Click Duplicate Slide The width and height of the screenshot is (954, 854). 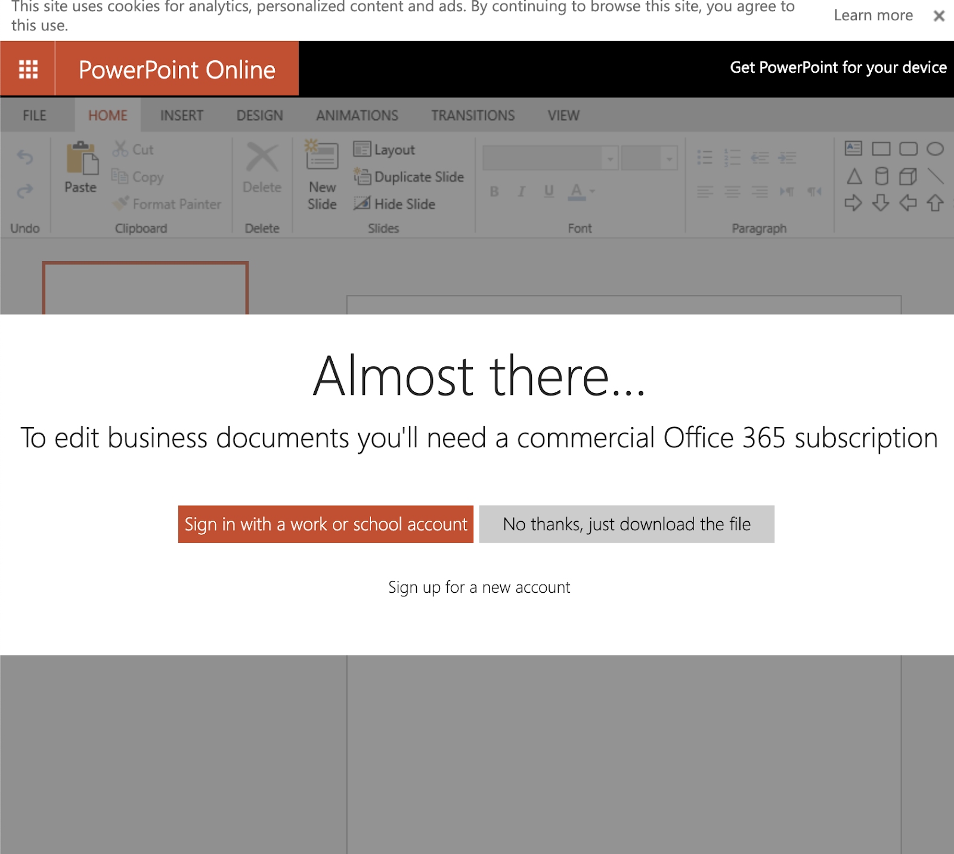pyautogui.click(x=409, y=177)
